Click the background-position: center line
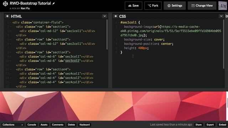 (149, 44)
